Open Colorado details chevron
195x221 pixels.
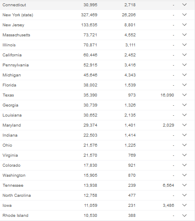click(185, 165)
